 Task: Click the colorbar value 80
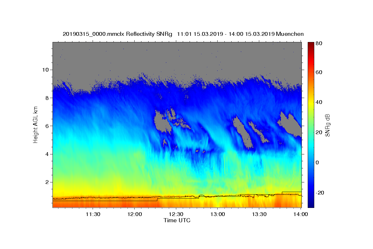[x=318, y=44]
